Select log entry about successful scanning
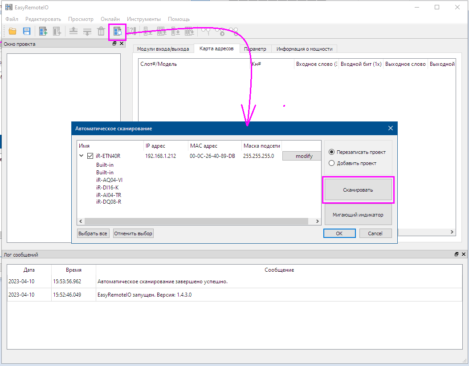The width and height of the screenshot is (469, 366). pyautogui.click(x=234, y=282)
